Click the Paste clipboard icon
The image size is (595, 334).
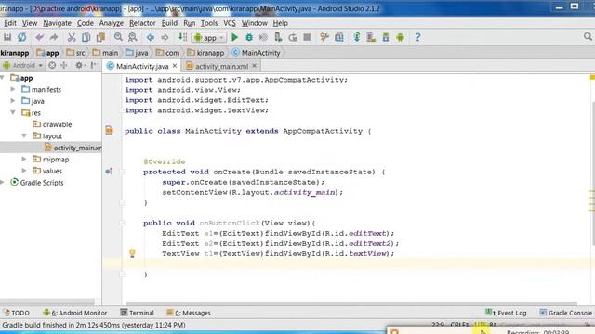[x=100, y=37]
